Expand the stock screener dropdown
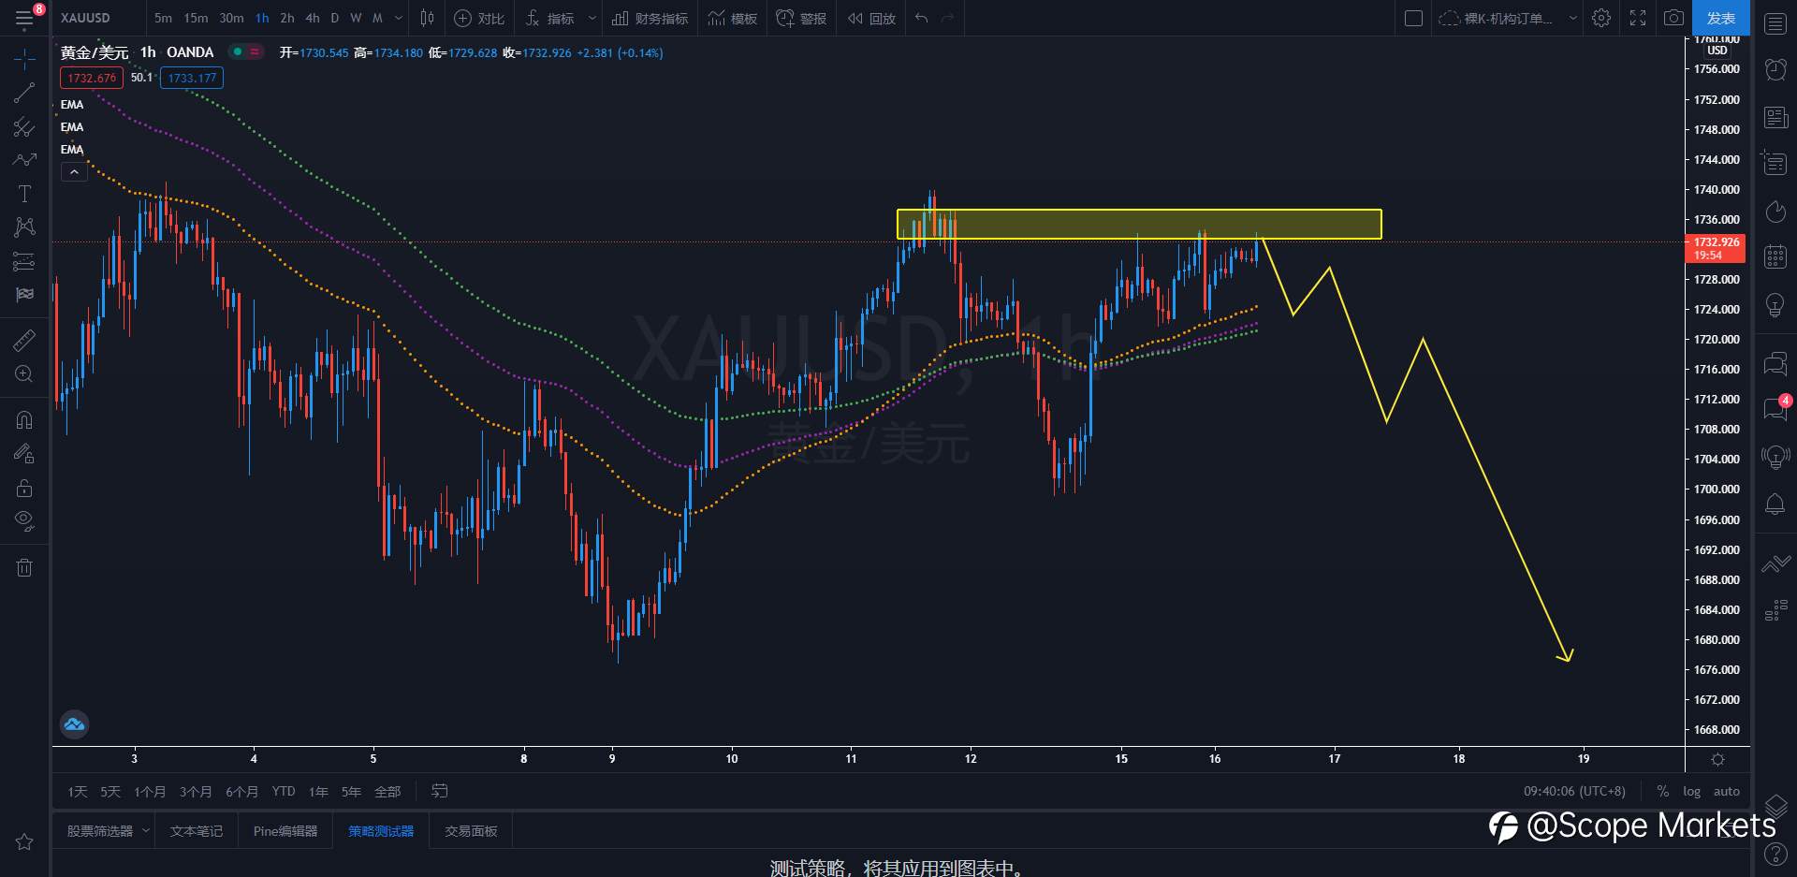The height and width of the screenshot is (877, 1797). click(146, 830)
